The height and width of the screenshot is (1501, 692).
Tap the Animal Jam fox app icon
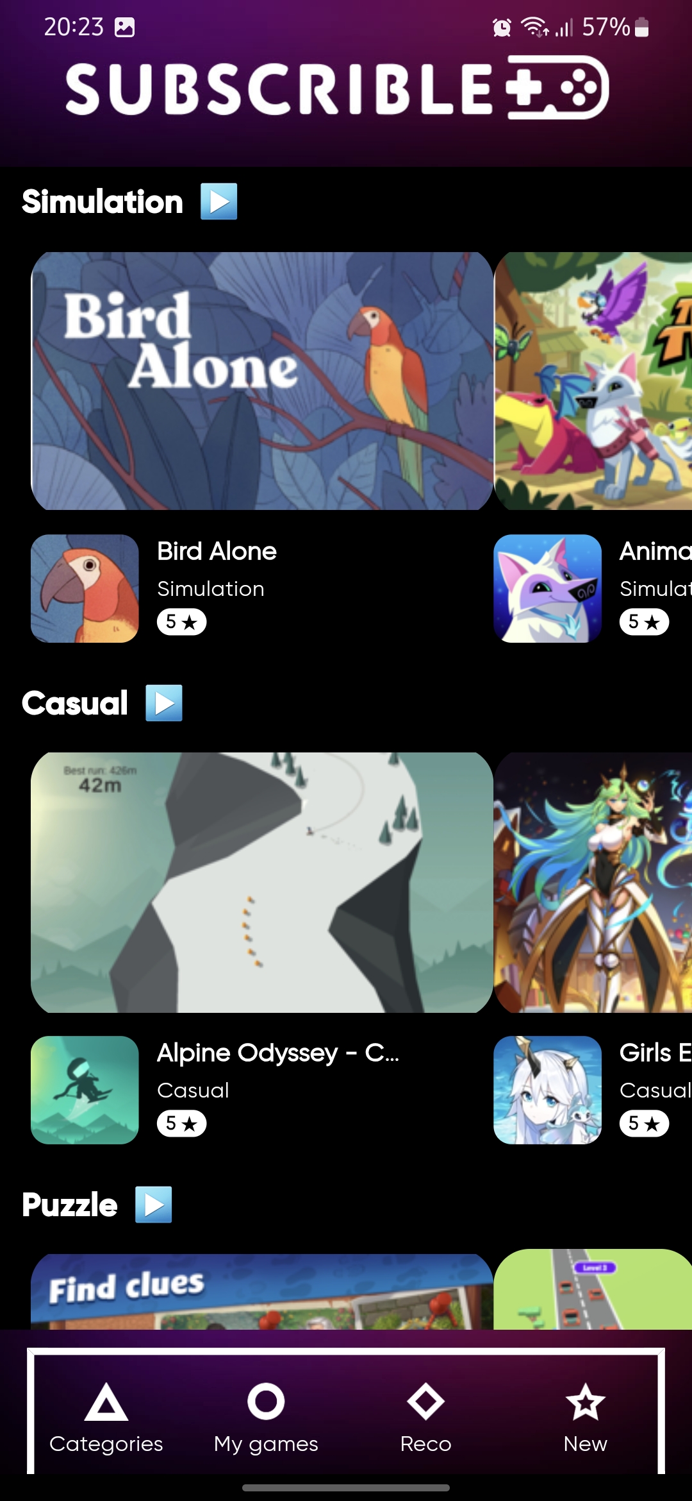coord(547,588)
